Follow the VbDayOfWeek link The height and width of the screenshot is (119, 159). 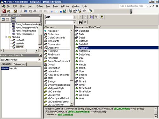pos(121,109)
